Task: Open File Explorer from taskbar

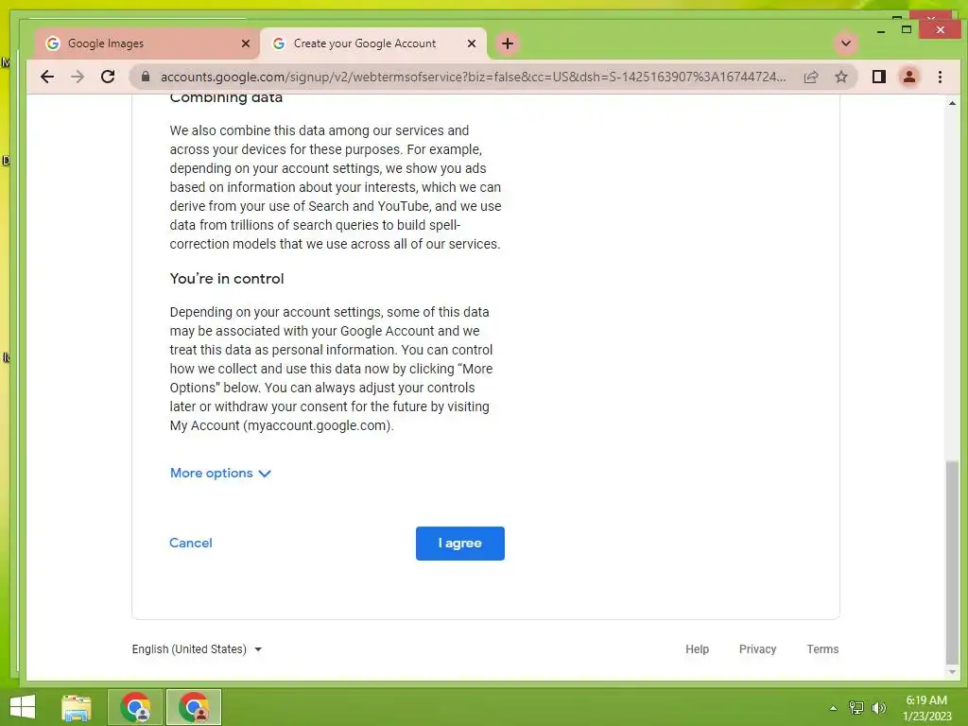Action: (77, 707)
